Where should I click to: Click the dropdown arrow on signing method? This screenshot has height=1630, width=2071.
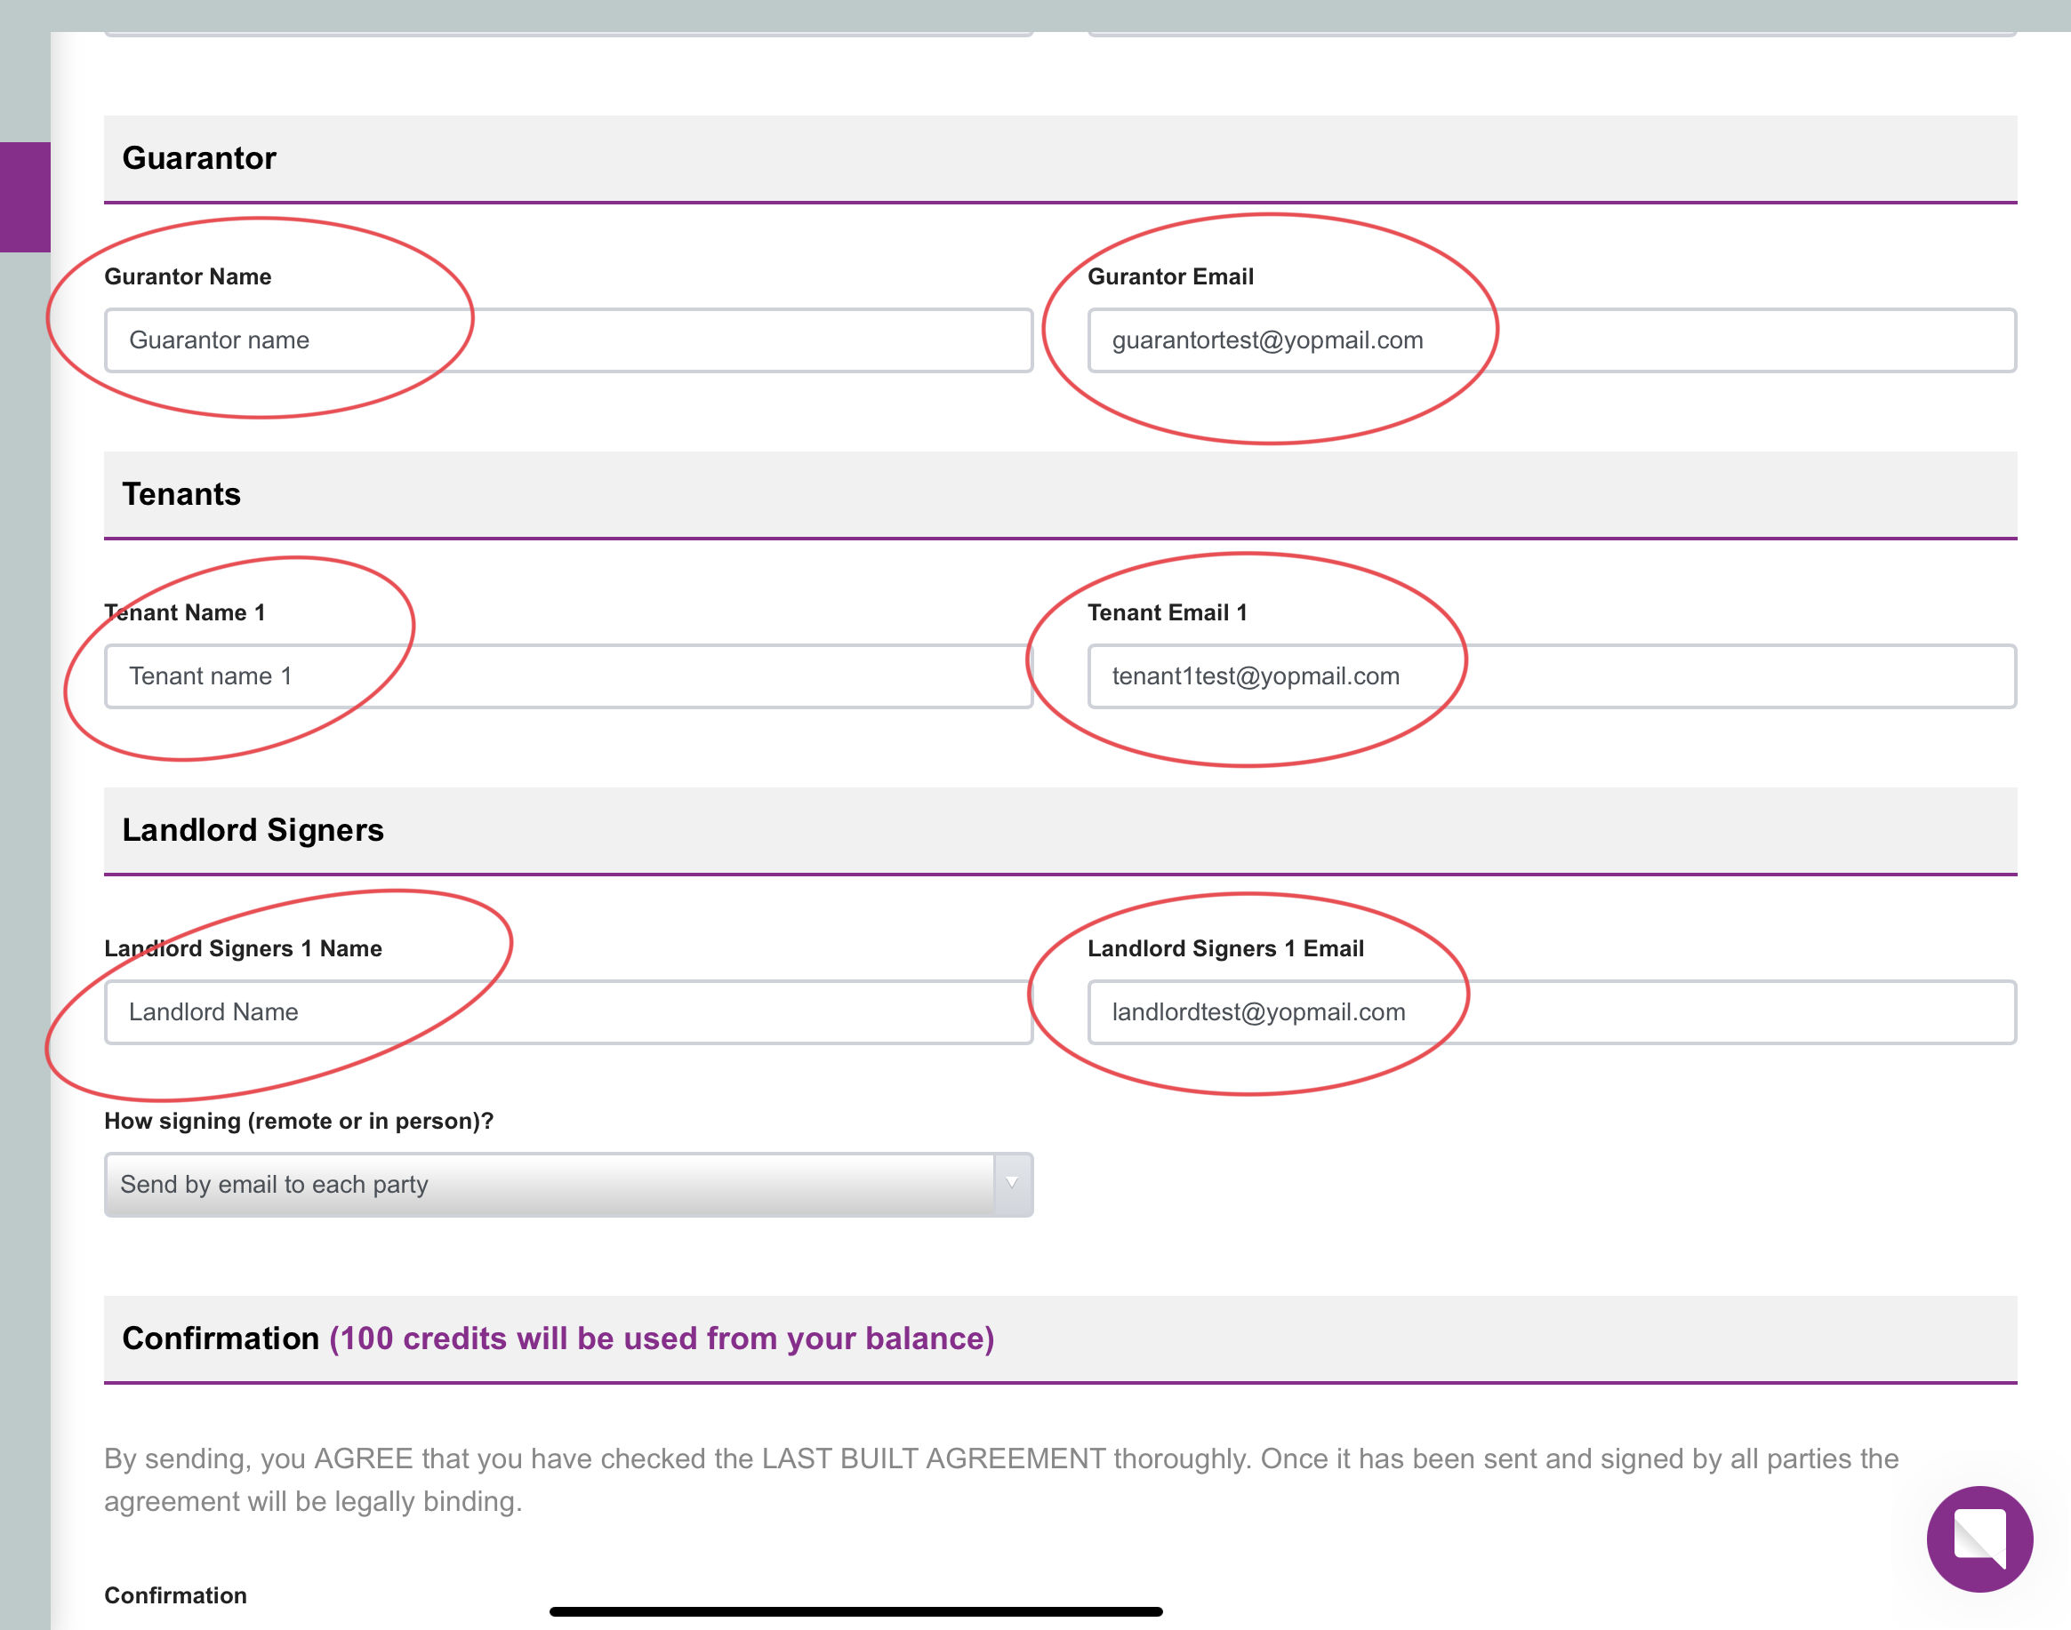1012,1183
